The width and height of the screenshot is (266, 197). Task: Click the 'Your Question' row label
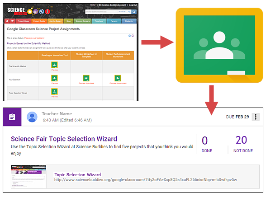[14, 80]
